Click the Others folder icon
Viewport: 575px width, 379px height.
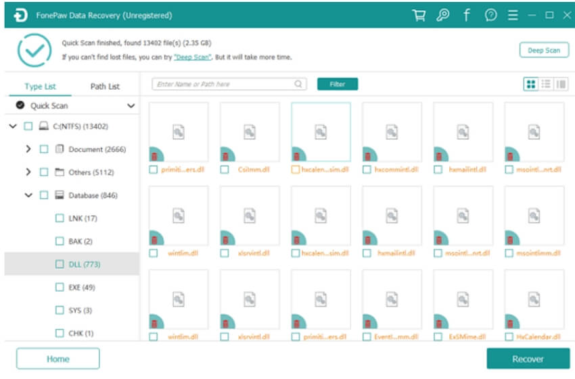tap(60, 172)
